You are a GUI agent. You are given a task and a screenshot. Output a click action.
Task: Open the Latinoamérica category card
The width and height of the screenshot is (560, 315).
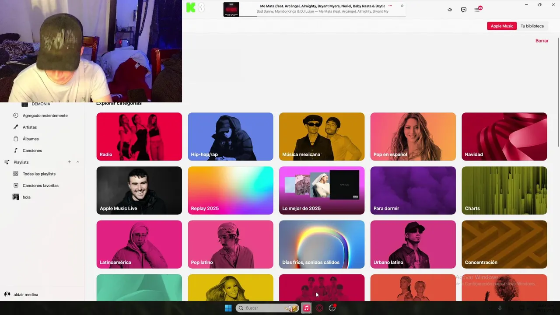click(x=139, y=244)
